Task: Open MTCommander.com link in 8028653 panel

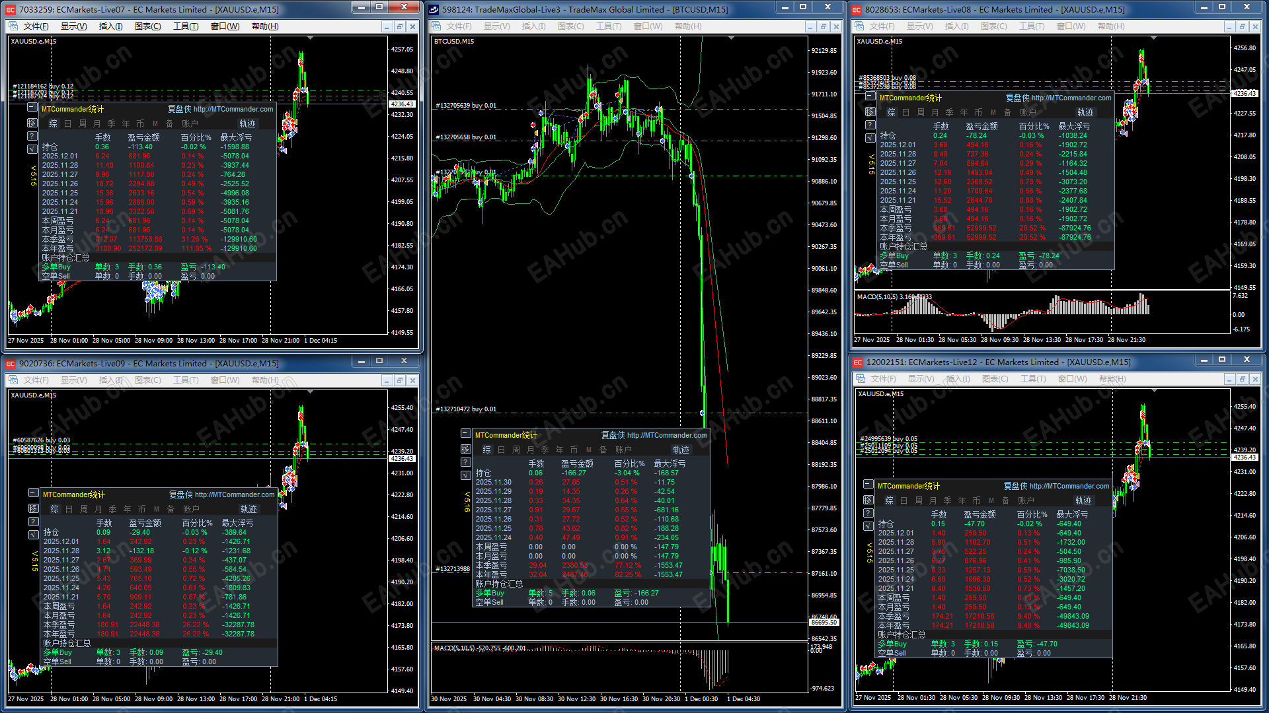Action: point(1071,98)
